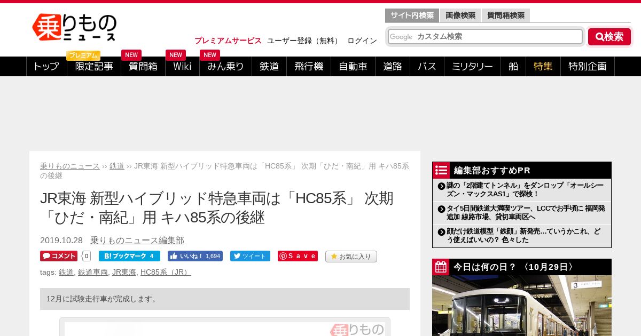Click the ログイン link
The image size is (641, 336).
point(362,41)
